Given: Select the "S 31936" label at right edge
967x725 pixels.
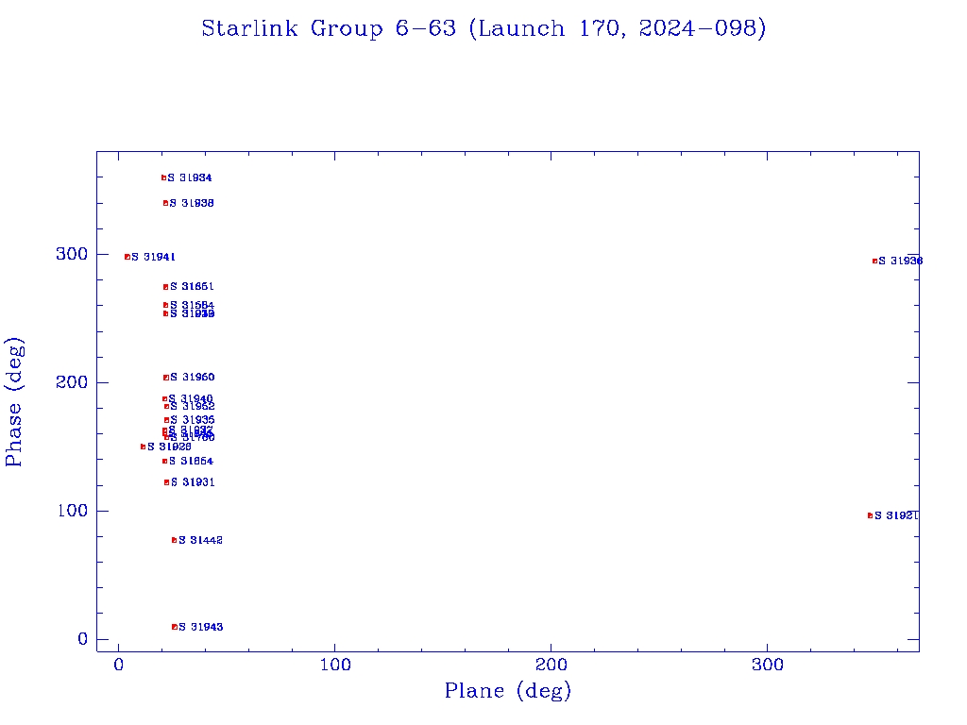Looking at the screenshot, I should (x=901, y=261).
